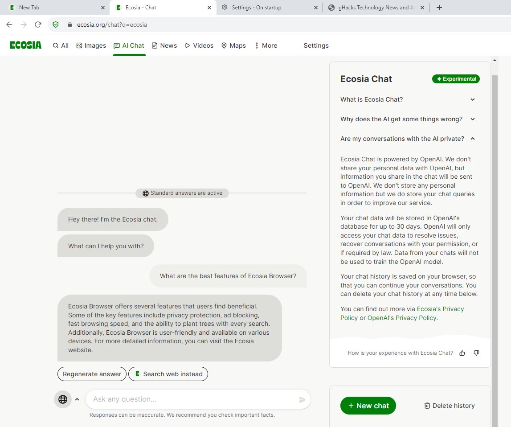Image resolution: width=511 pixels, height=427 pixels.
Task: Open the AI Chat tab
Action: point(129,45)
